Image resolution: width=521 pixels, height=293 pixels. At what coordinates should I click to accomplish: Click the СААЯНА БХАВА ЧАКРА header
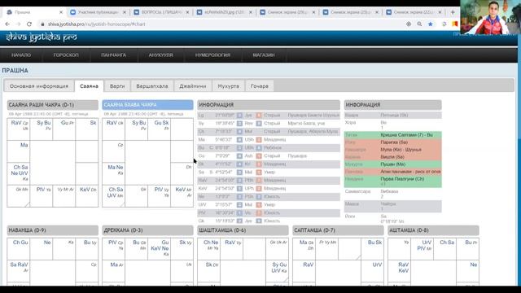pos(147,105)
